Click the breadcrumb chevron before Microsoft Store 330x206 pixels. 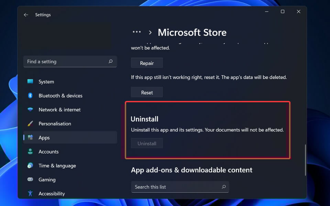[x=150, y=33]
